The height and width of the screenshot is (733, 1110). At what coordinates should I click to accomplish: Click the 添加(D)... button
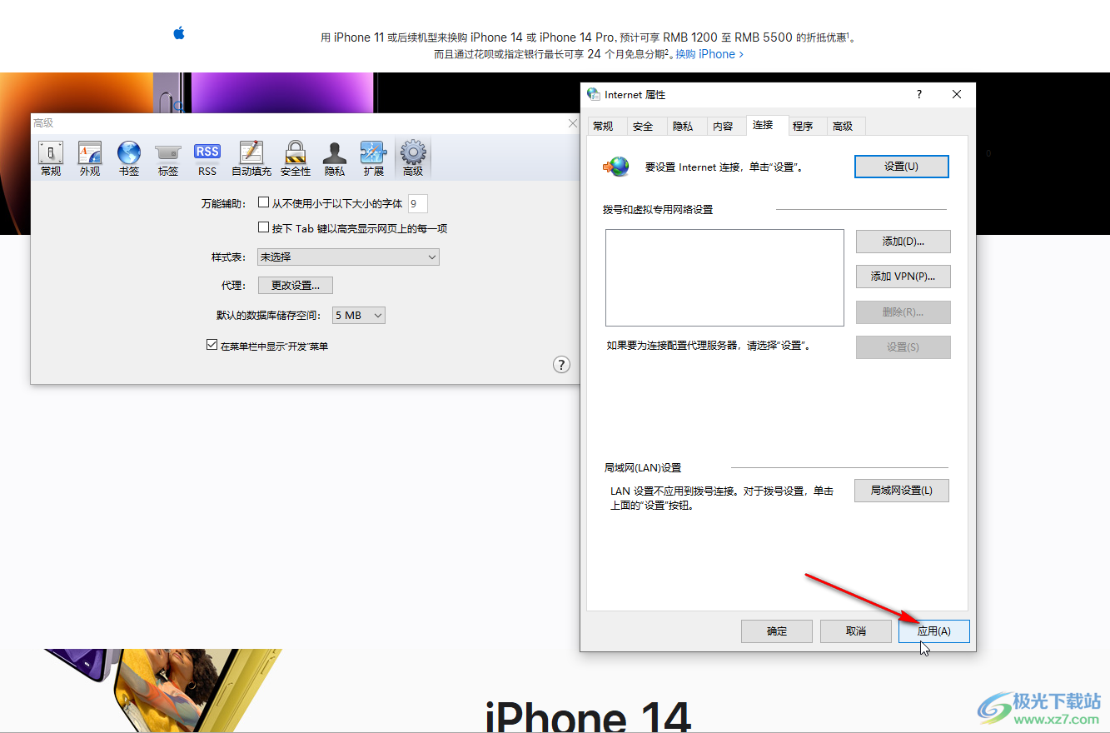(903, 242)
